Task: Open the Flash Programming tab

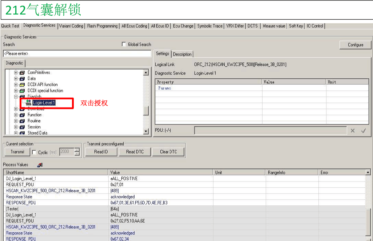Action: tap(102, 26)
